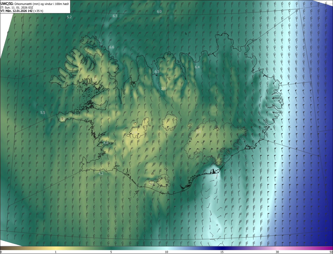Click the map value label '5.5'
The height and width of the screenshot is (254, 333).
tap(43, 113)
